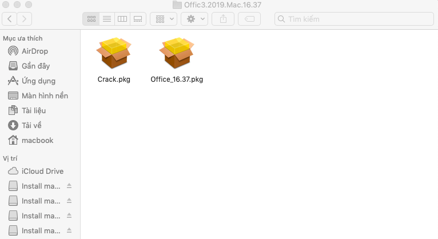Image resolution: width=438 pixels, height=239 pixels.
Task: Click the window minimize button
Action: click(17, 5)
